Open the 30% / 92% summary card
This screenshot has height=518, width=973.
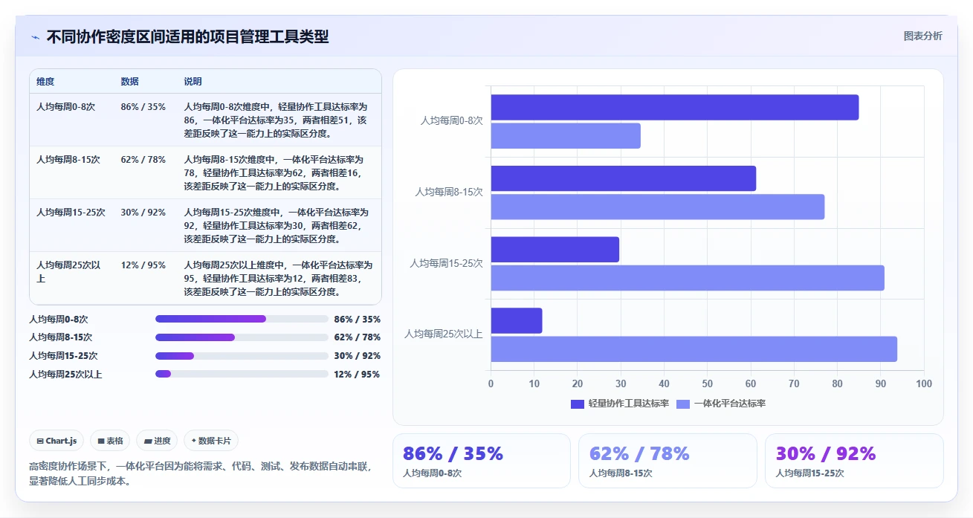[x=854, y=461]
